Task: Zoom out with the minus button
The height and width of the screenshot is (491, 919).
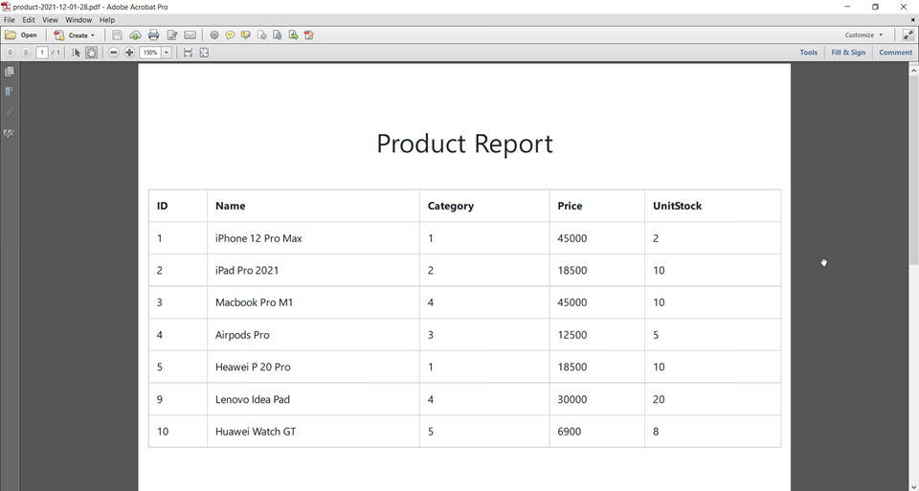Action: tap(114, 53)
